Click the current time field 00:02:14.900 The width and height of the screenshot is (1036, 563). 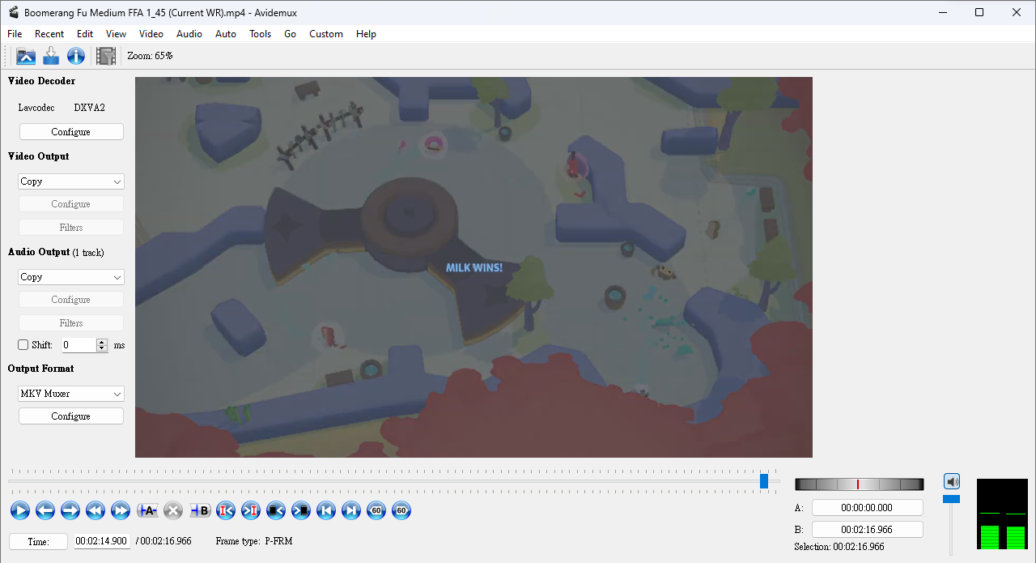pos(102,541)
